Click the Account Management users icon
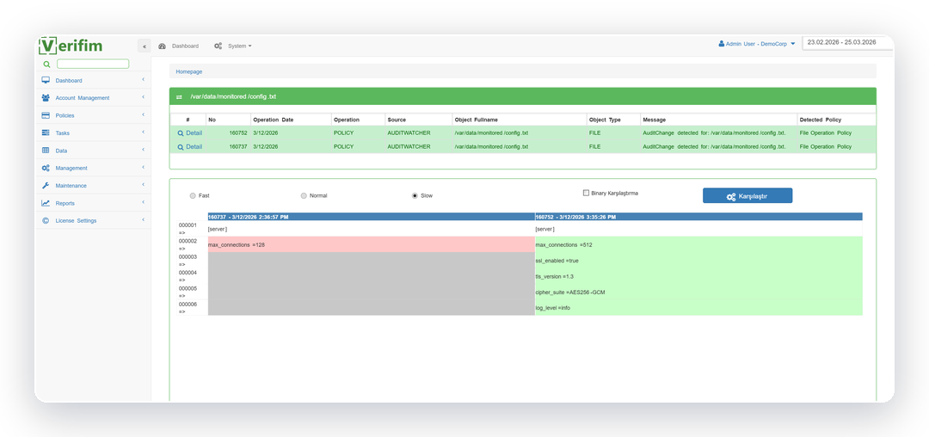The width and height of the screenshot is (929, 437). pos(46,98)
